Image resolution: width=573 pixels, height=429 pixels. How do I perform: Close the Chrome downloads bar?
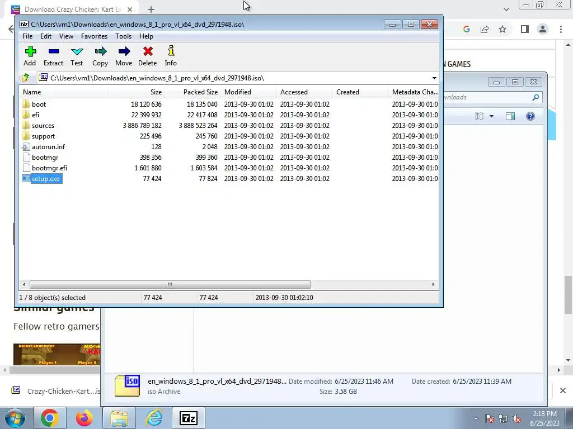(x=563, y=390)
